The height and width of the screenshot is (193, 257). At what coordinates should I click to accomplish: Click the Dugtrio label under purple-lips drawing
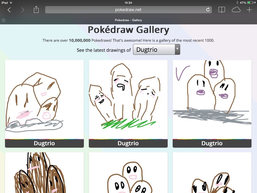[x=212, y=143]
